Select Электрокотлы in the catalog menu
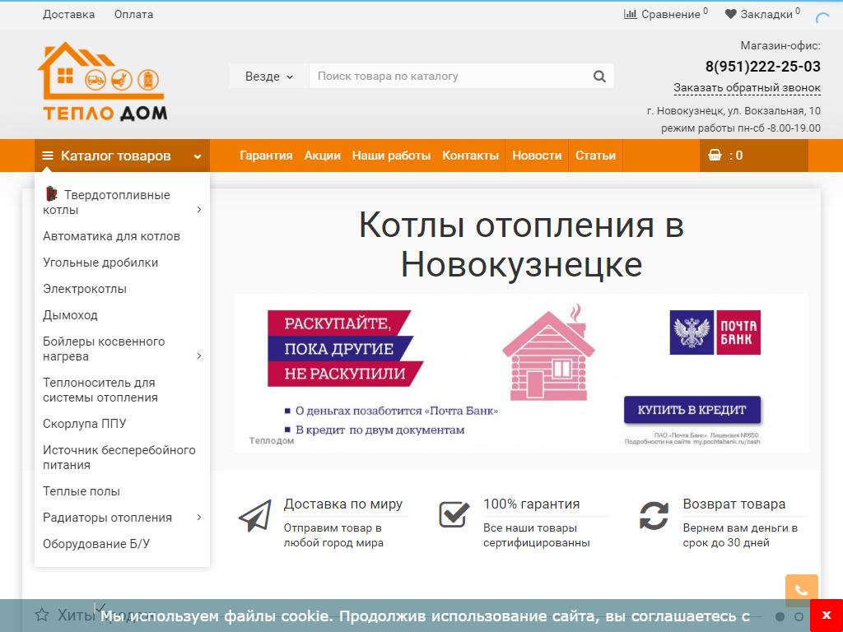The height and width of the screenshot is (632, 843). (x=85, y=289)
